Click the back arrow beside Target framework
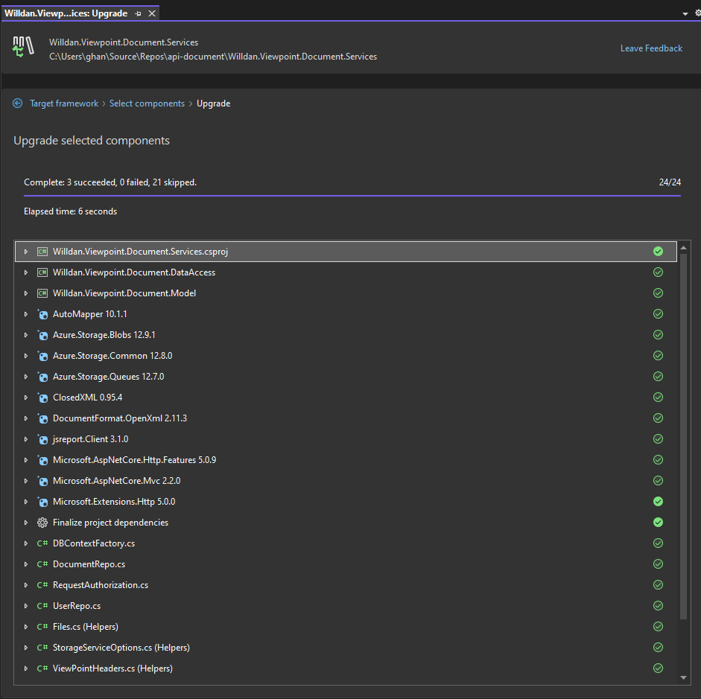The image size is (701, 699). pyautogui.click(x=18, y=103)
